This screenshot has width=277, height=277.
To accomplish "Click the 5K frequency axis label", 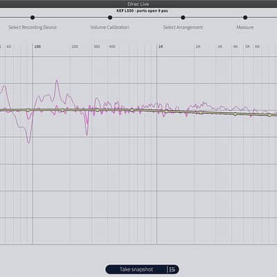I will [x=248, y=46].
